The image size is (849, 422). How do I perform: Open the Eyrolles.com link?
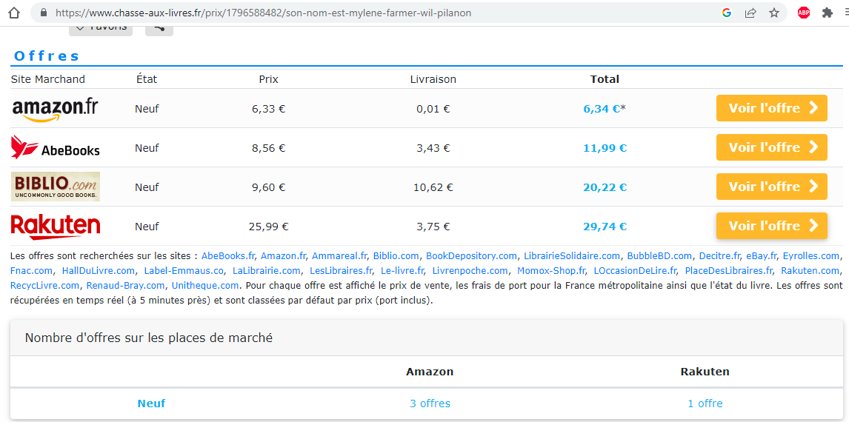click(811, 255)
